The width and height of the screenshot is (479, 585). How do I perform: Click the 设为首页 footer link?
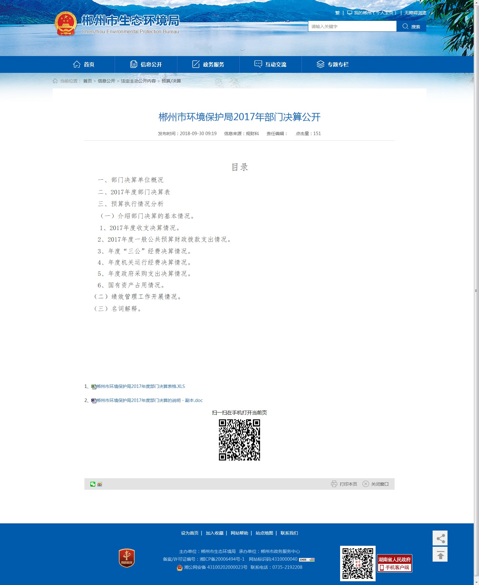point(190,533)
